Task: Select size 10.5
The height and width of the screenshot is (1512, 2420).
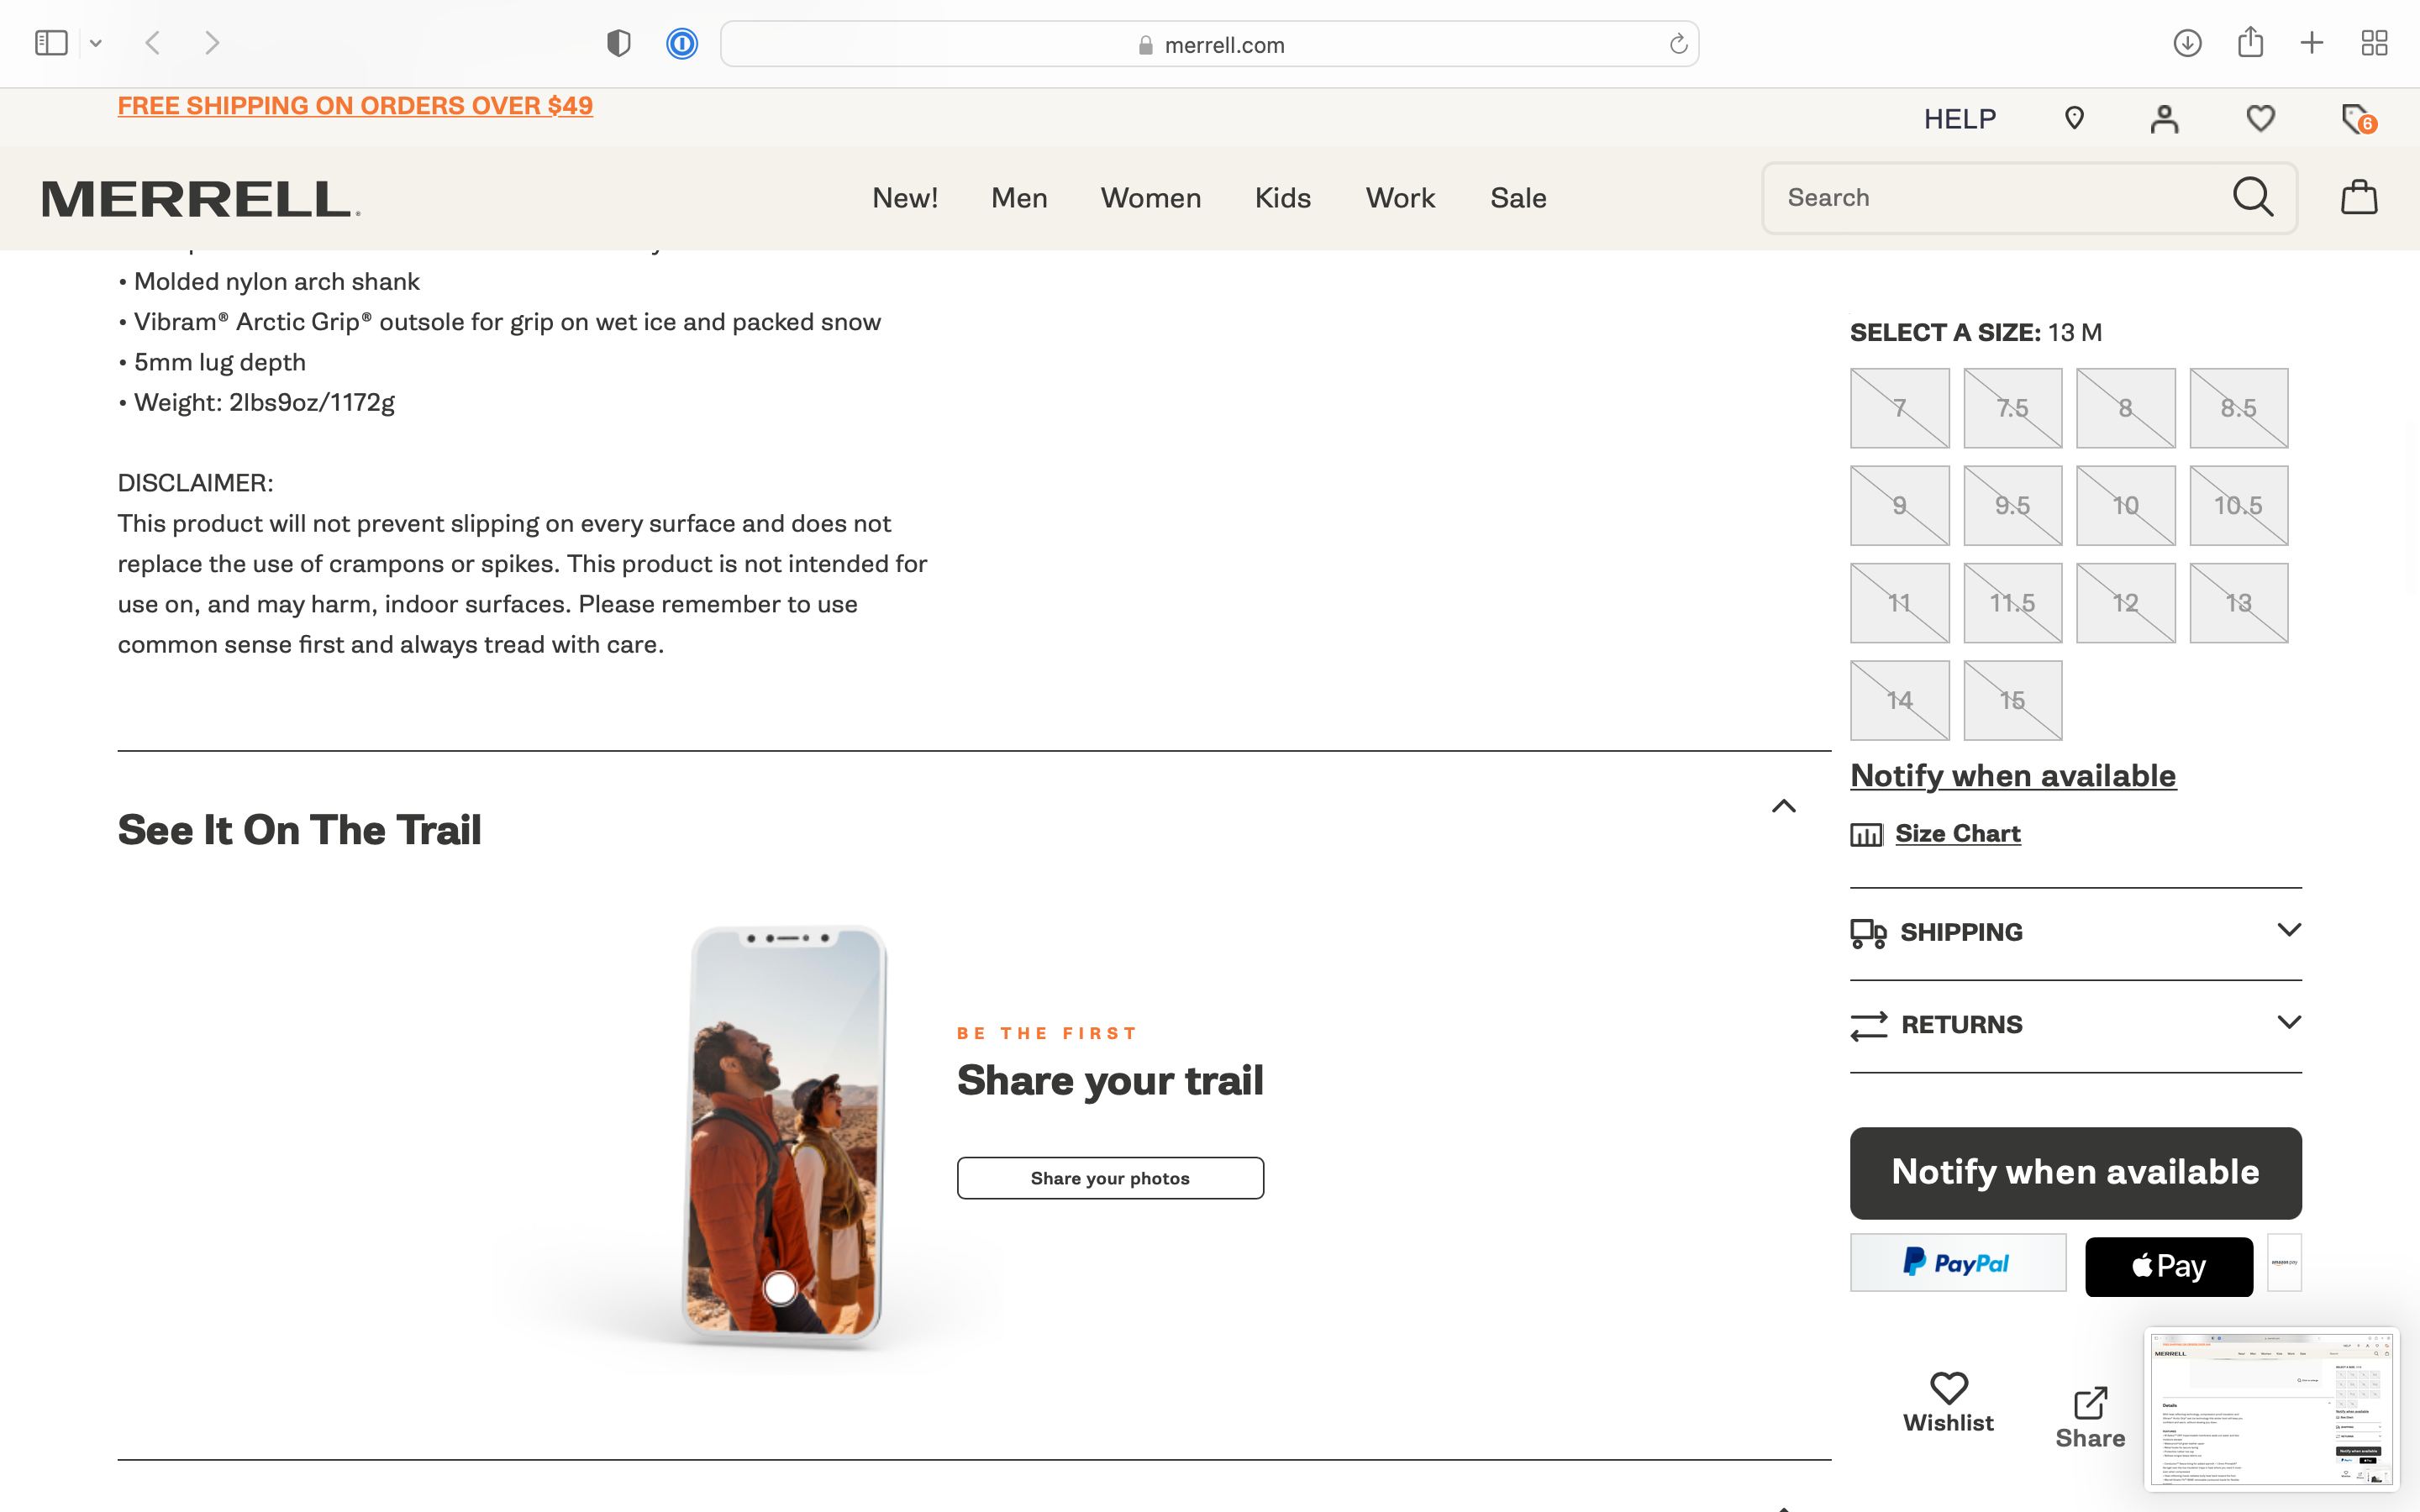Action: coord(2239,505)
